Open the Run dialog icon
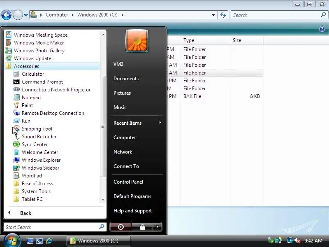 [x=16, y=121]
